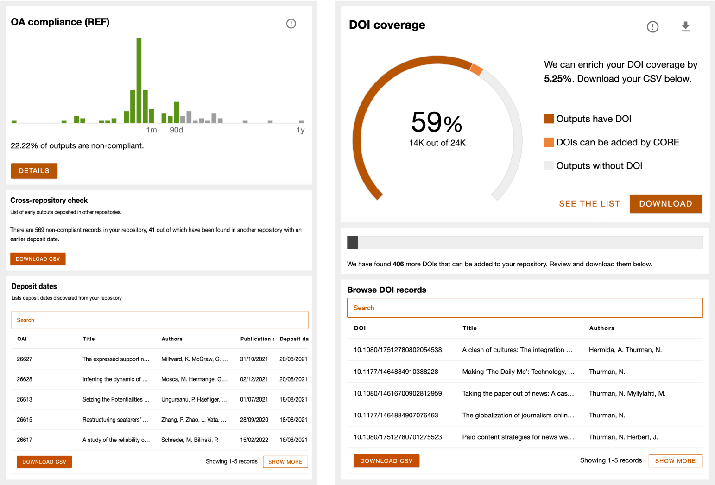Sort deposit table by Authors header
715x485 pixels.
[172, 339]
